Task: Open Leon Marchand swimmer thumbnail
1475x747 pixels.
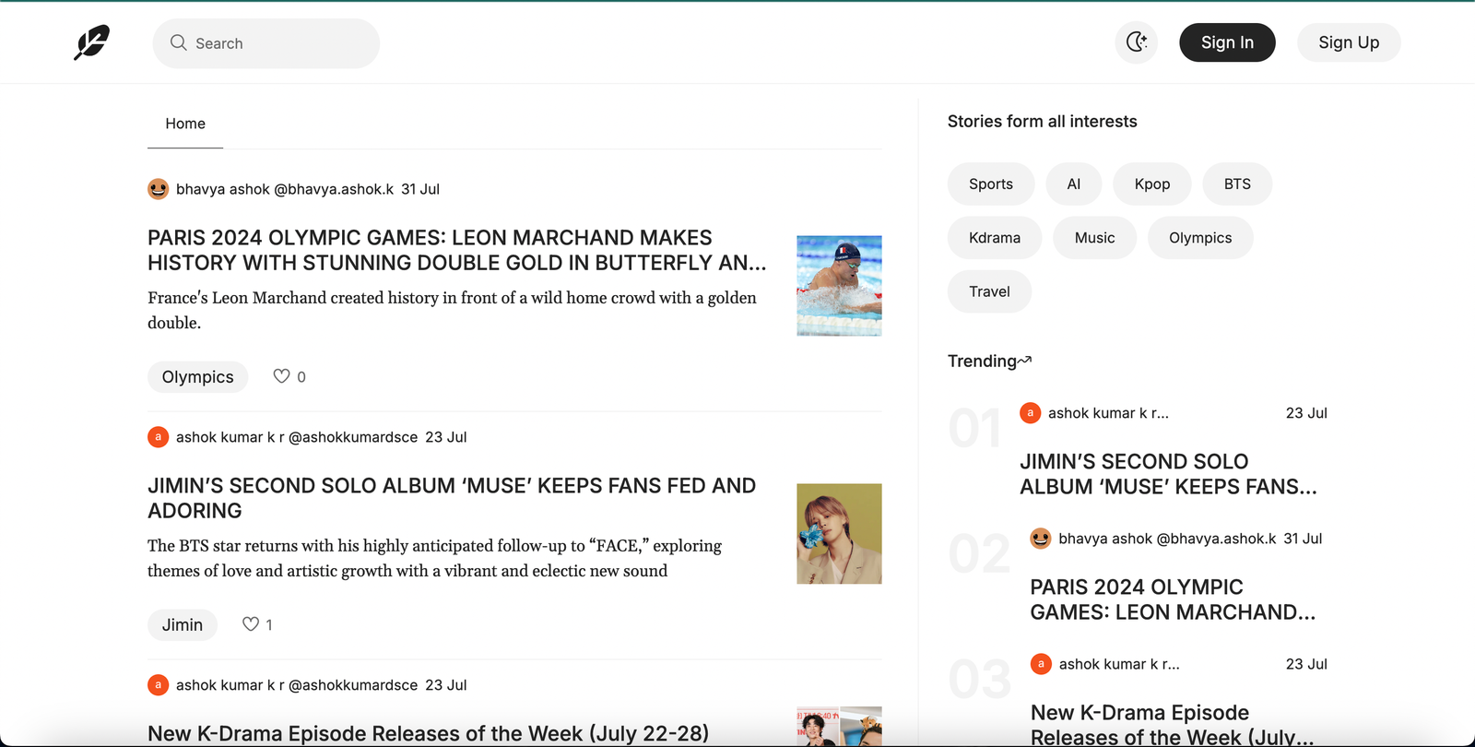Action: pyautogui.click(x=839, y=286)
